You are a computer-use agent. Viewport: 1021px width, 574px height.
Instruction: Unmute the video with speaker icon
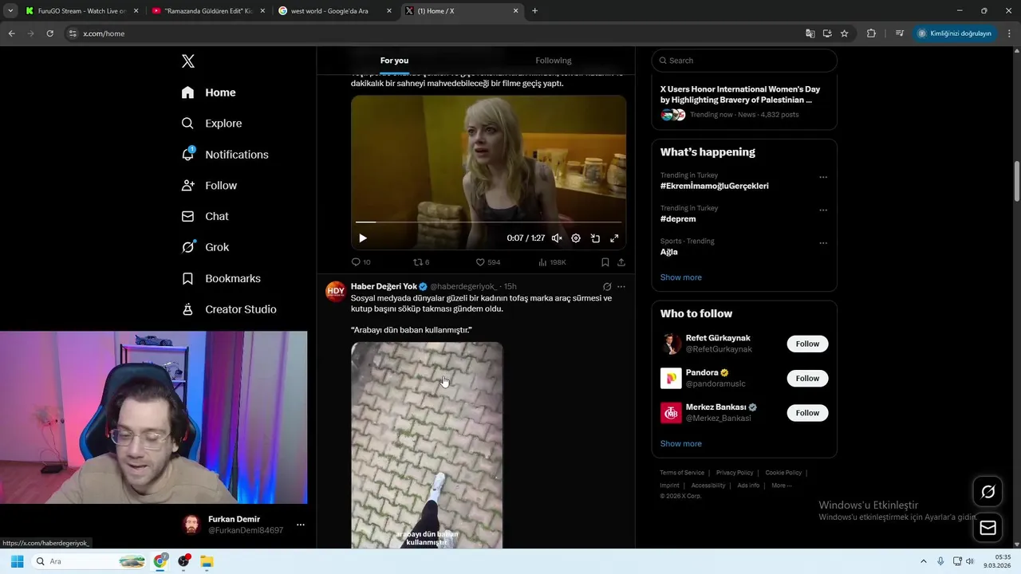557,238
